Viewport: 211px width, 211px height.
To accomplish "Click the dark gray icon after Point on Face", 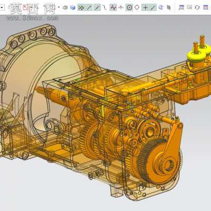I will point(169,7).
